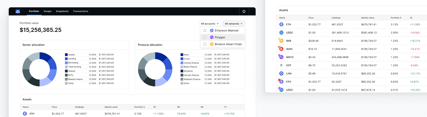This screenshot has width=427, height=117.
Task: Click Other row in Protocol allocation legend
Action: click(x=205, y=83)
